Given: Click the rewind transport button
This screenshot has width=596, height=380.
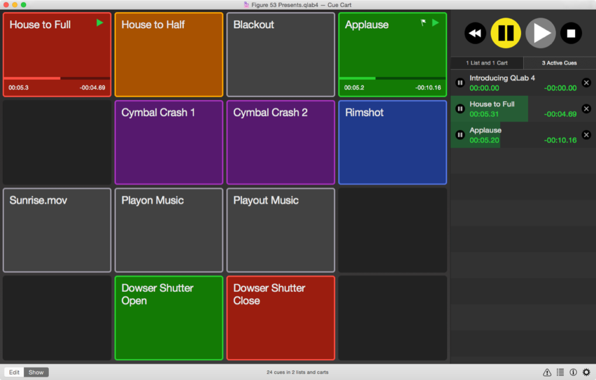Looking at the screenshot, I should point(475,33).
